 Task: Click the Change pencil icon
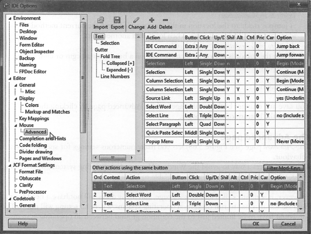[x=136, y=20]
